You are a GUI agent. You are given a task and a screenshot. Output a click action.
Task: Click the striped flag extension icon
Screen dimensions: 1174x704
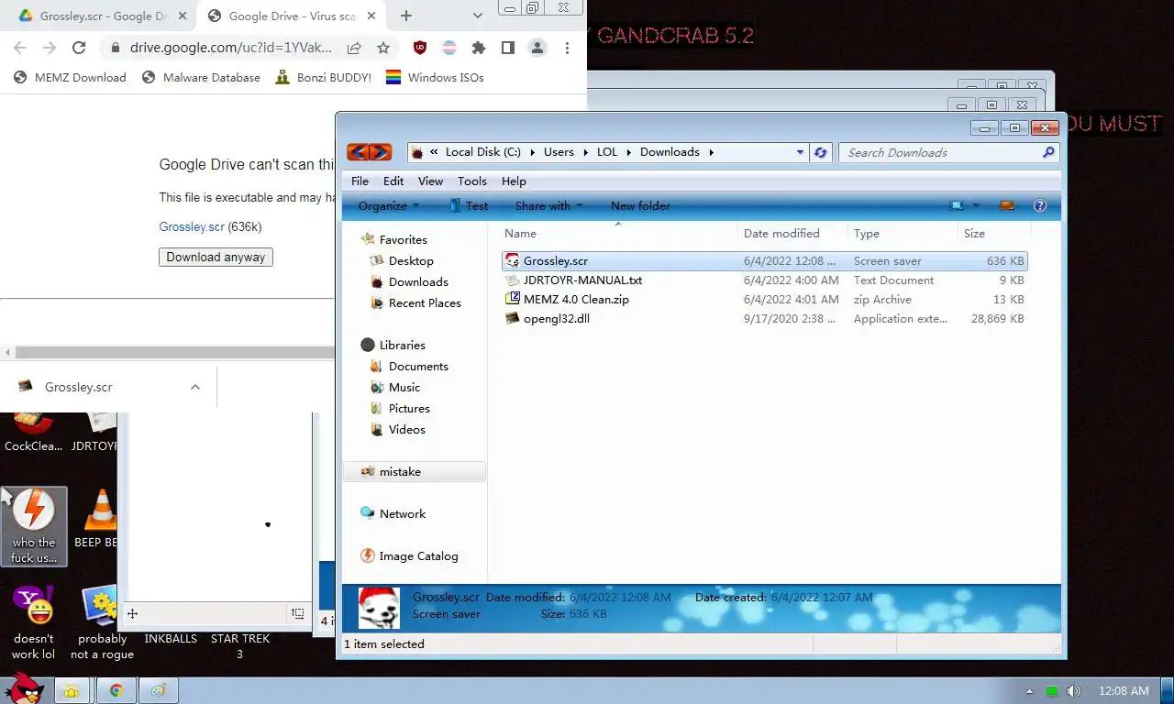(449, 48)
